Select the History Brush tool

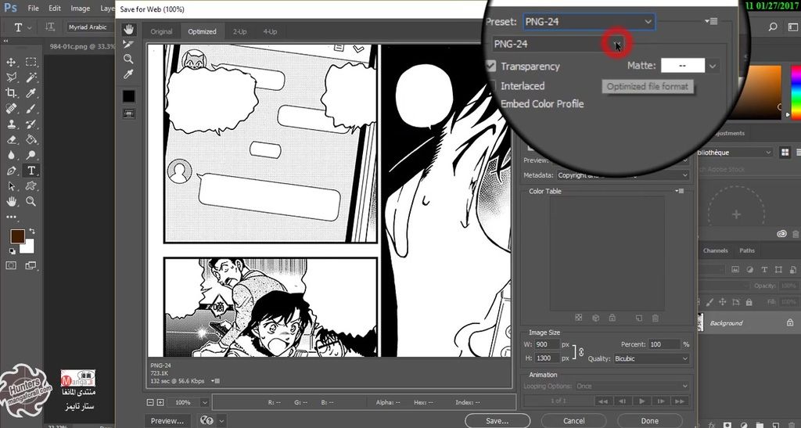(31, 124)
